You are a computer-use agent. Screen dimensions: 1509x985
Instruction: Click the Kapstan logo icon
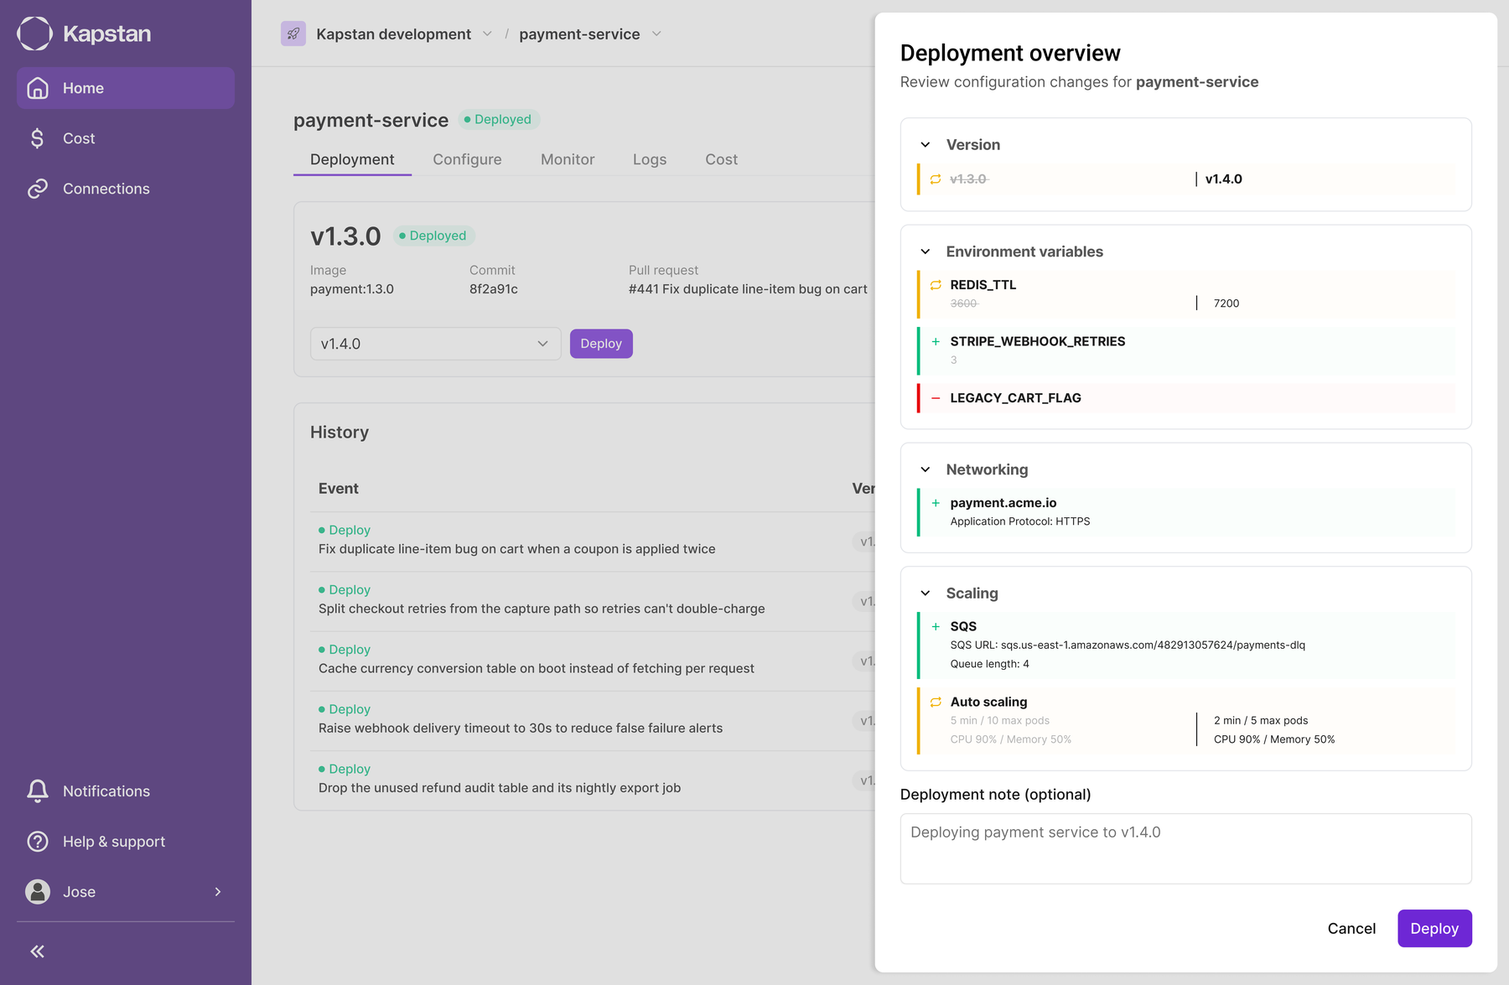pyautogui.click(x=34, y=34)
